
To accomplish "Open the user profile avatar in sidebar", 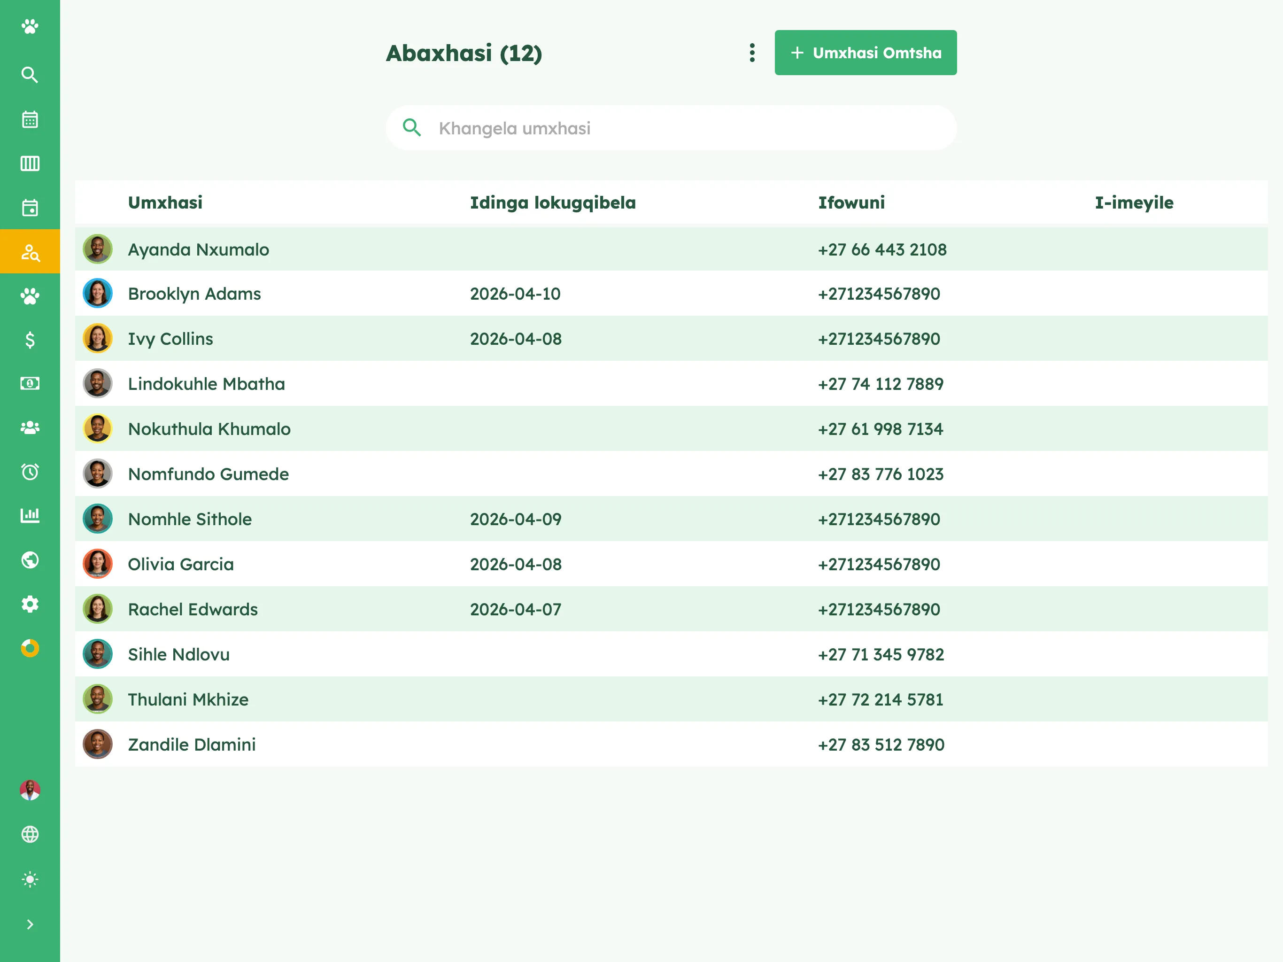I will click(x=30, y=790).
